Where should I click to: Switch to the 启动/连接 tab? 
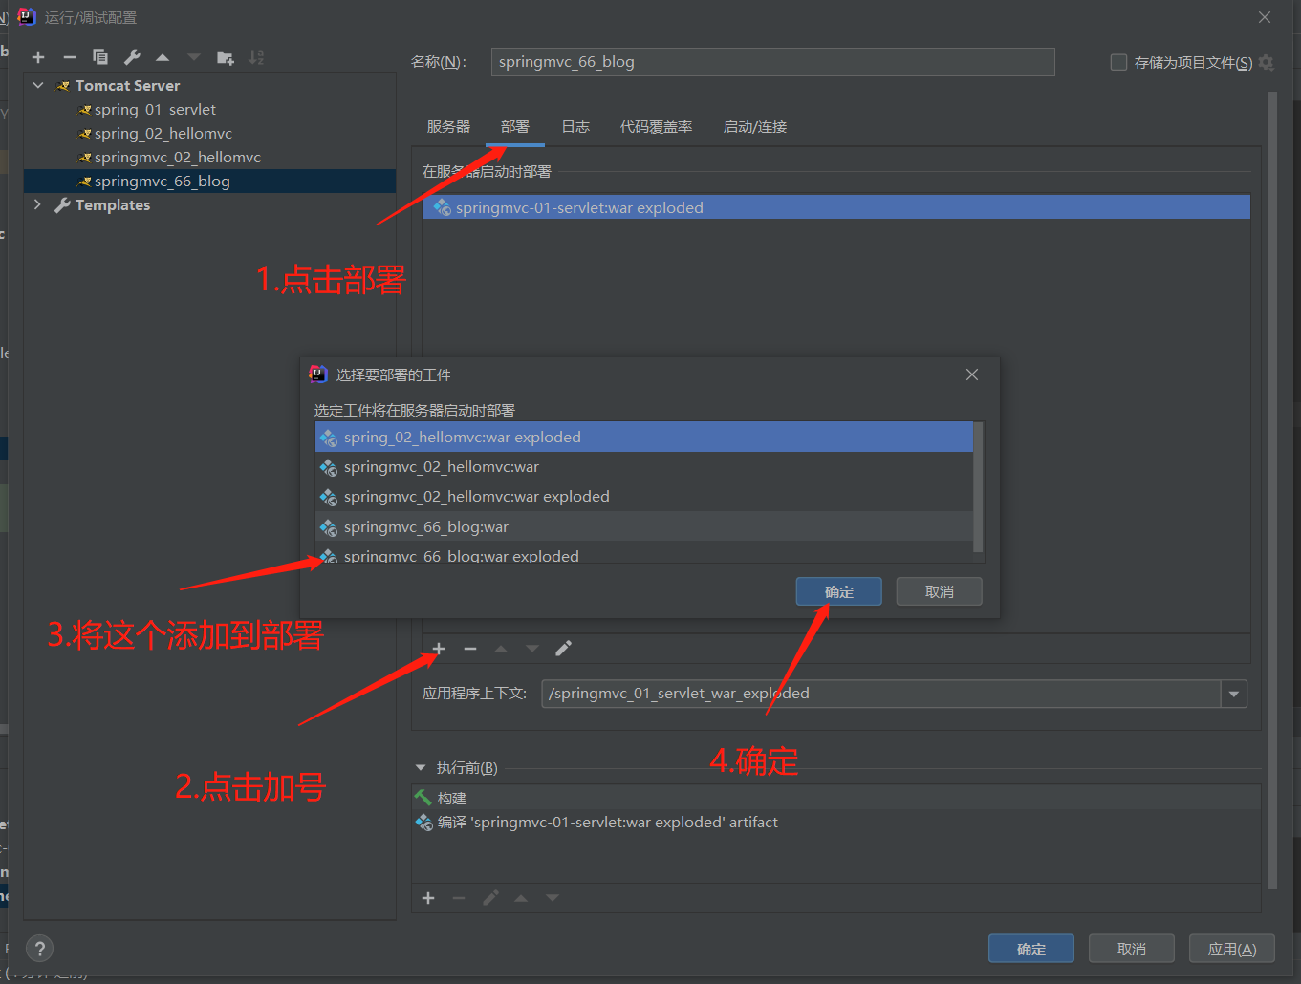click(x=755, y=127)
